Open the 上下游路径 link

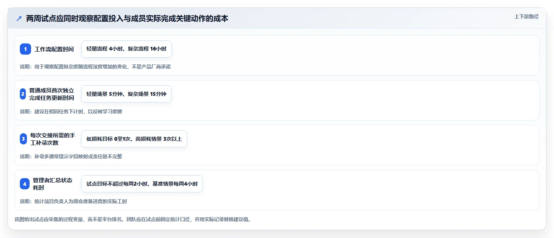pyautogui.click(x=526, y=16)
